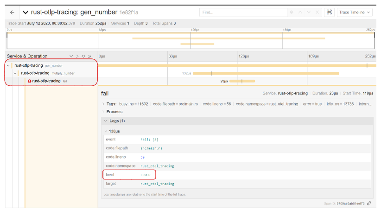This screenshot has width=381, height=216.
Task: Collapse the gen_number span row
Action: click(x=8, y=66)
